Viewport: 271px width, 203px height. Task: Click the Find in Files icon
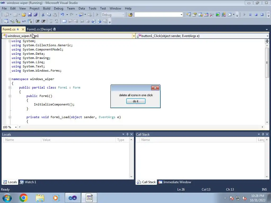[130, 15]
